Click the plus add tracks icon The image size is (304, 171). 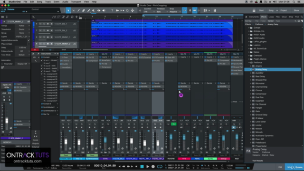coord(76,17)
